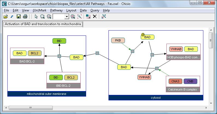Click the save disk icon

19,17
